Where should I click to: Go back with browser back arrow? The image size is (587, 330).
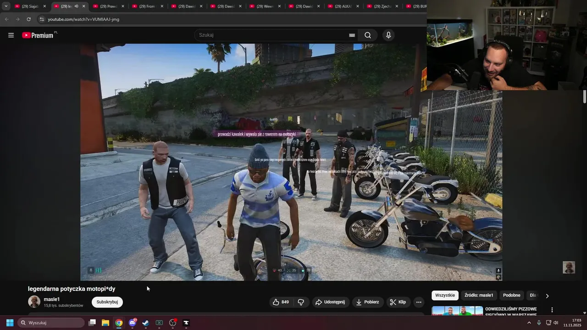[x=6, y=19]
